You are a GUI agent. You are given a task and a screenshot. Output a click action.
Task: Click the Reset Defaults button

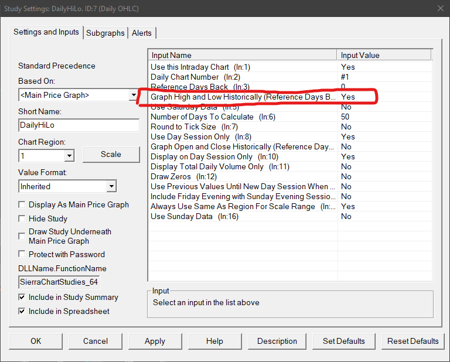pyautogui.click(x=412, y=341)
